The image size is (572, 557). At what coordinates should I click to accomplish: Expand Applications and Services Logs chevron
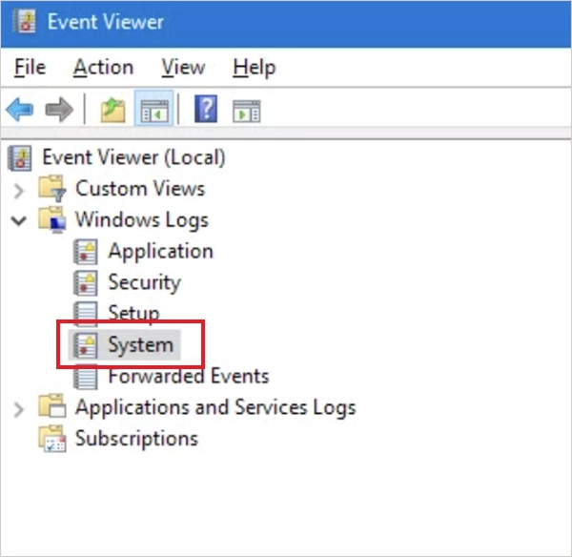(x=18, y=409)
